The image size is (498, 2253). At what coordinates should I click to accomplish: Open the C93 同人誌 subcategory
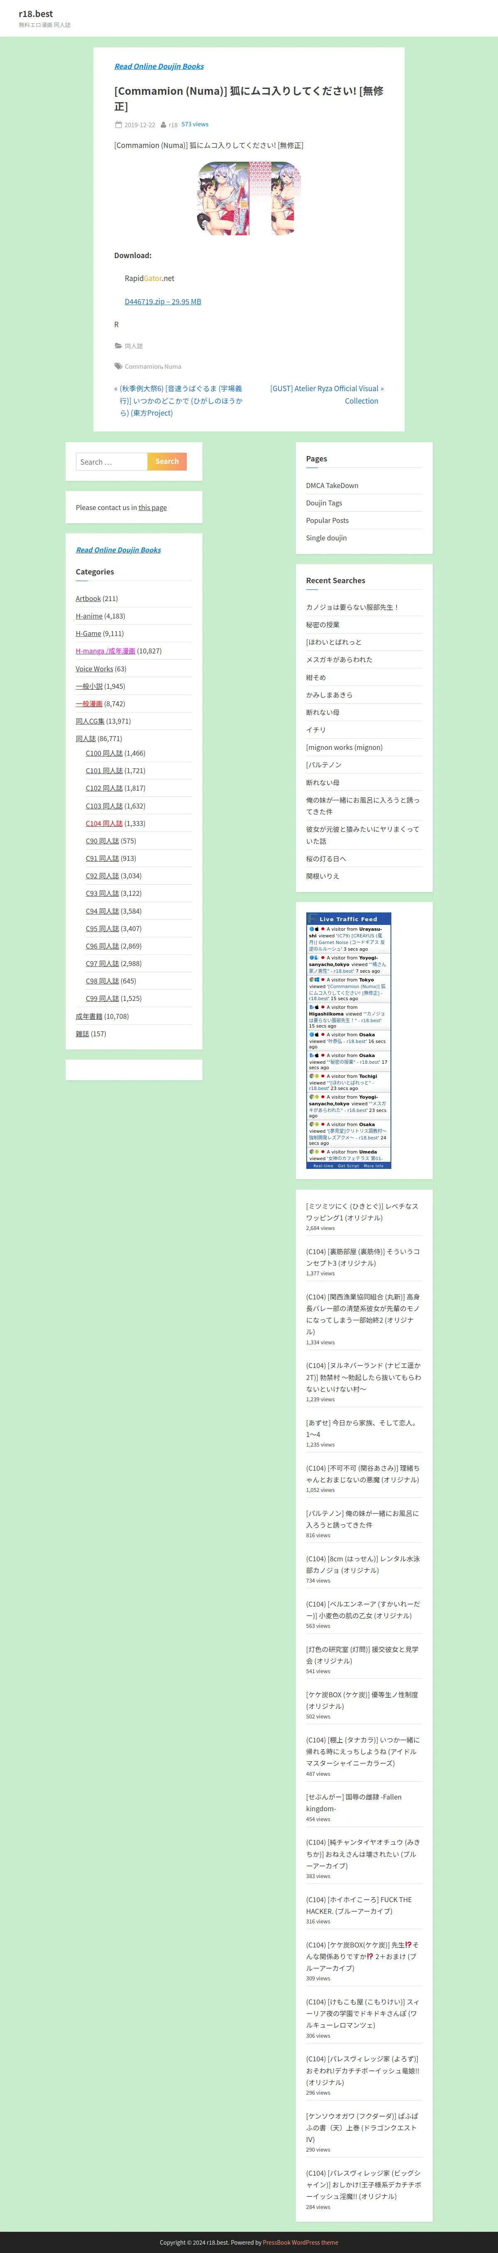pyautogui.click(x=102, y=894)
